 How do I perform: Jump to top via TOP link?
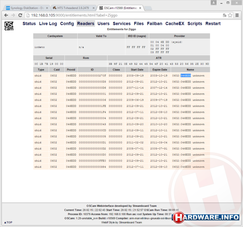click(8, 223)
